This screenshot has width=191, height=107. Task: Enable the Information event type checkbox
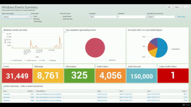coord(32,21)
